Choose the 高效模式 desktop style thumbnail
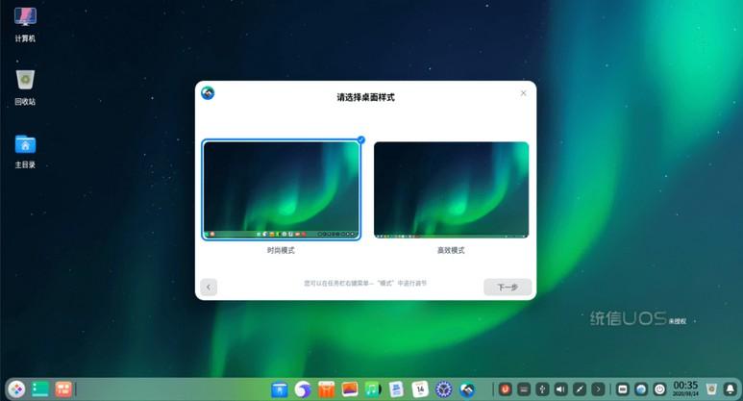 pyautogui.click(x=451, y=189)
